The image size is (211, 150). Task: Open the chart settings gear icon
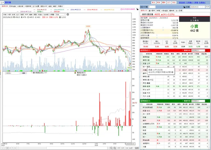click(x=68, y=14)
